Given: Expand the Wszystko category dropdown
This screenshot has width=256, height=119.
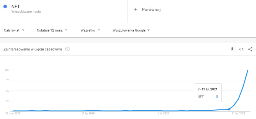Looking at the screenshot, I should [90, 30].
